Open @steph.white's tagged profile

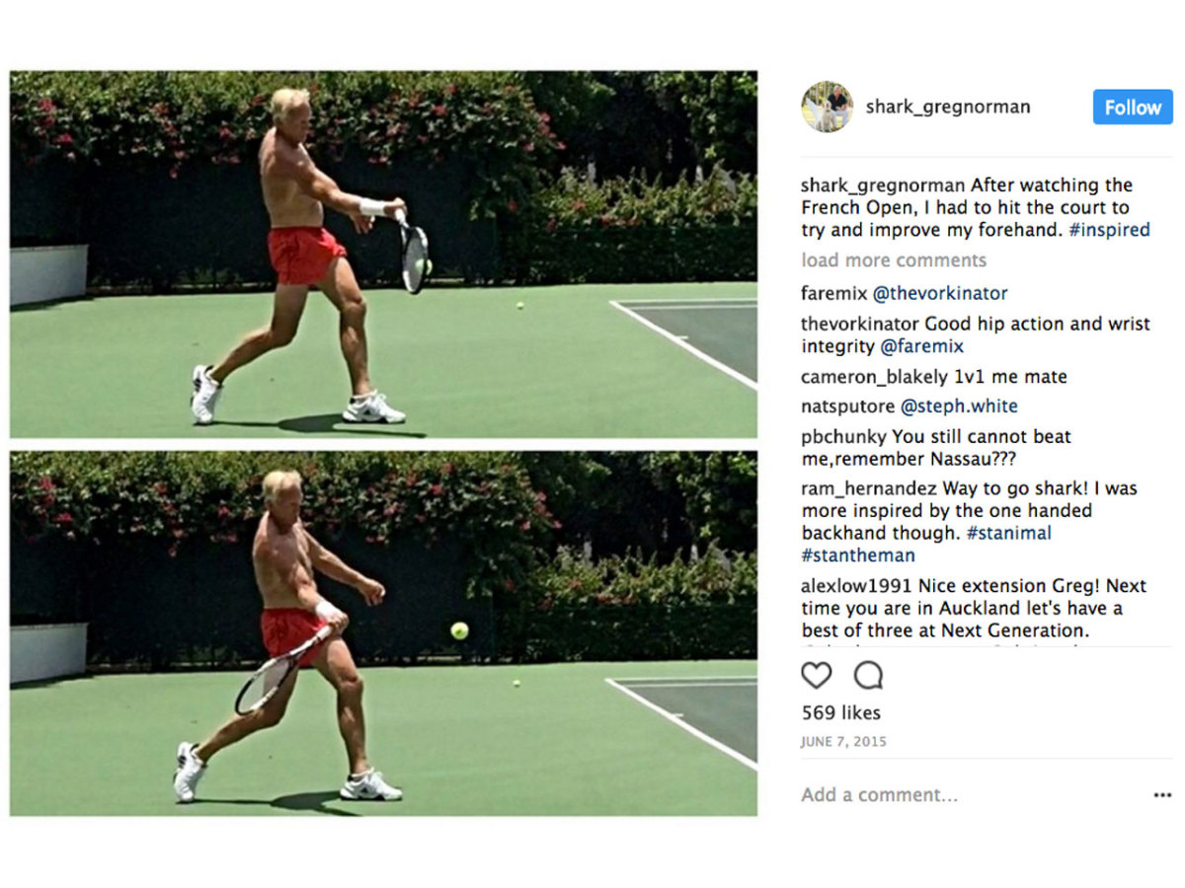960,405
